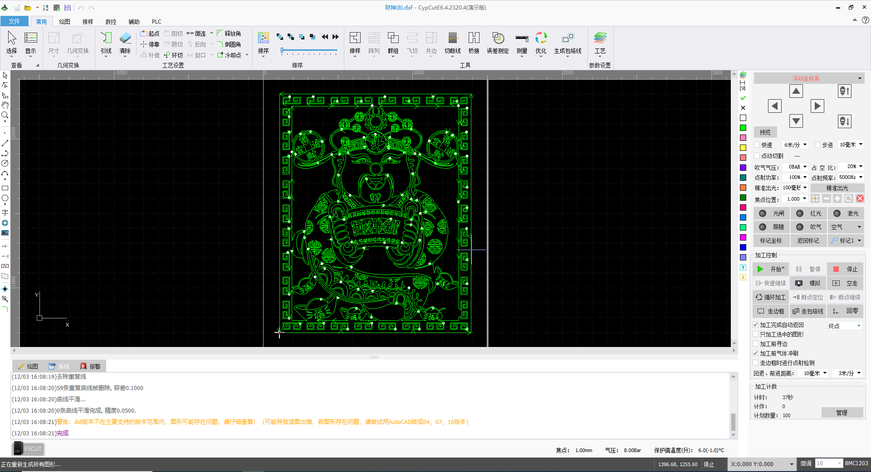
Task: Click the 桥接 bridge tool
Action: click(474, 43)
